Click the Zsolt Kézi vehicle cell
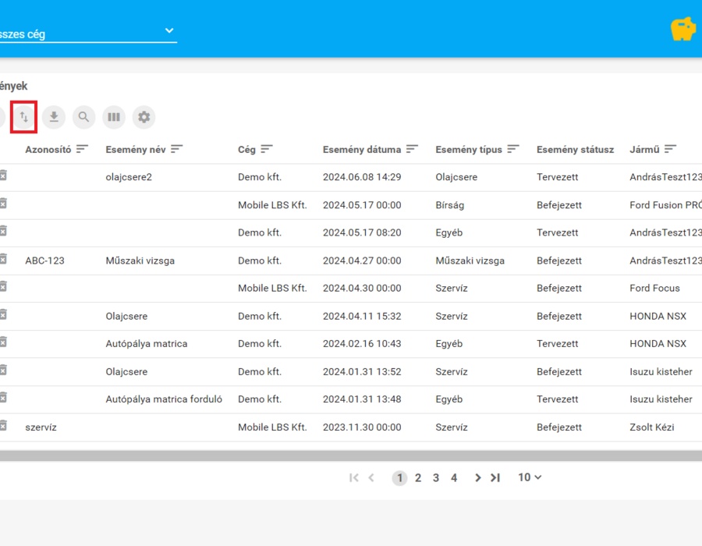Screen dimensions: 702x546 click(652, 427)
